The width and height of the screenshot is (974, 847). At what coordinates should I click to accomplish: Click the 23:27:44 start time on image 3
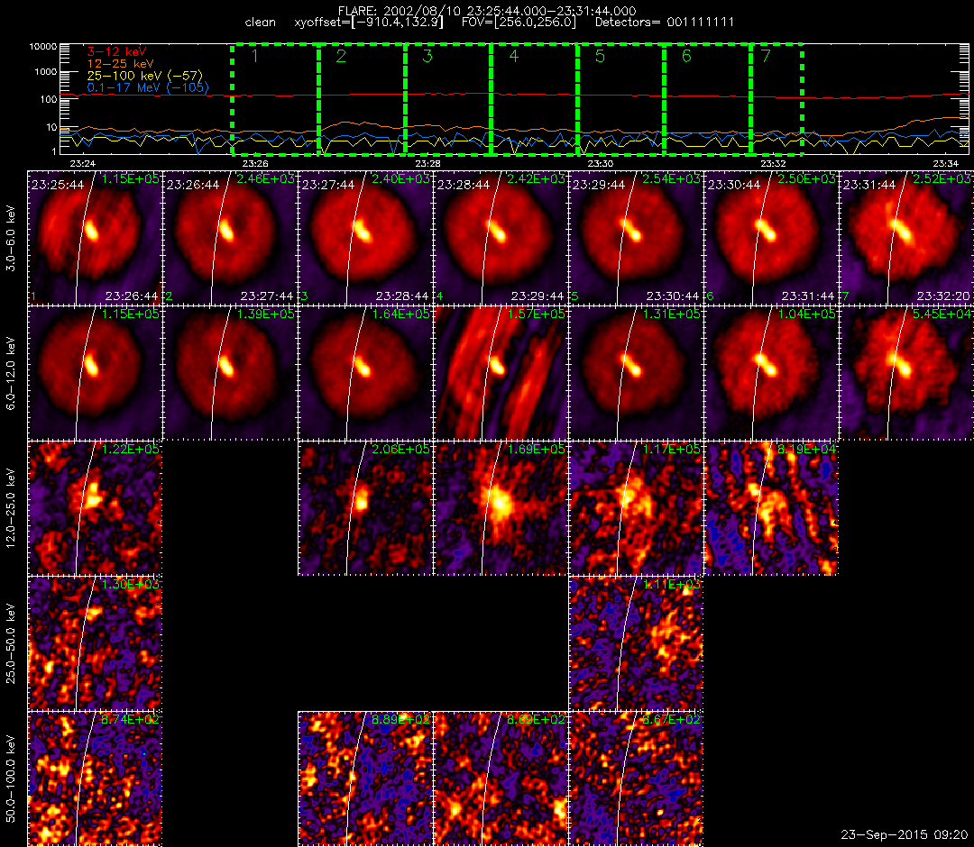(328, 185)
